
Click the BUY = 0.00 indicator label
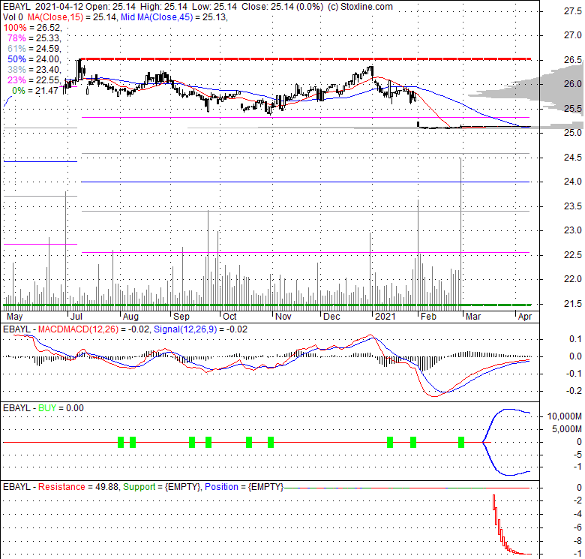tap(61, 408)
